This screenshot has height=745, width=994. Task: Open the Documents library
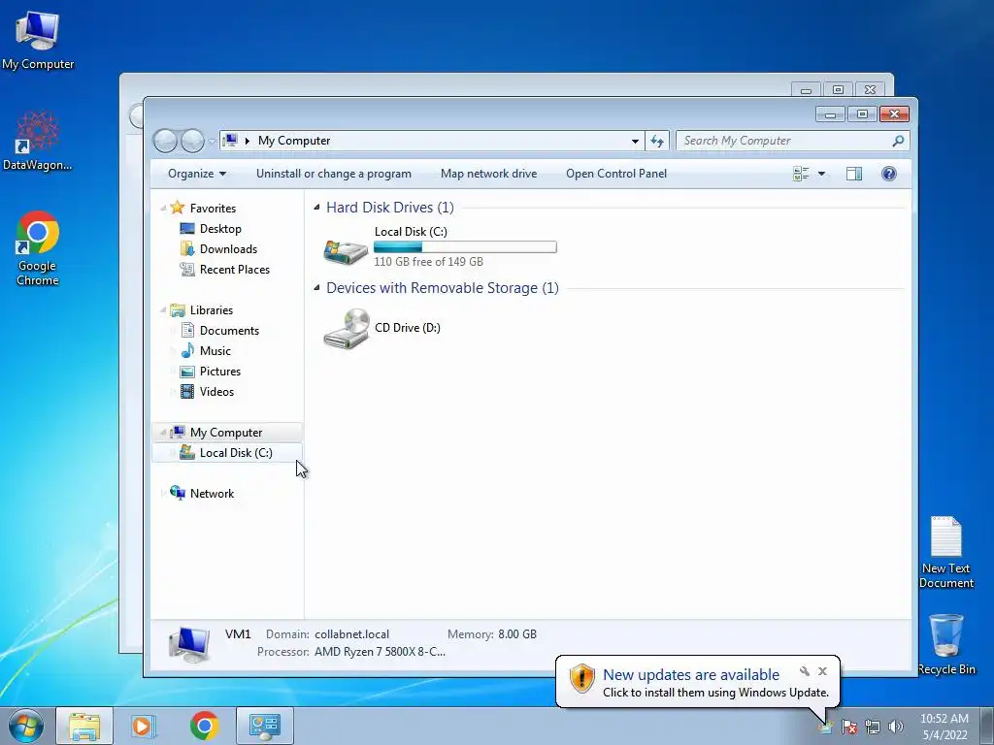pos(229,331)
